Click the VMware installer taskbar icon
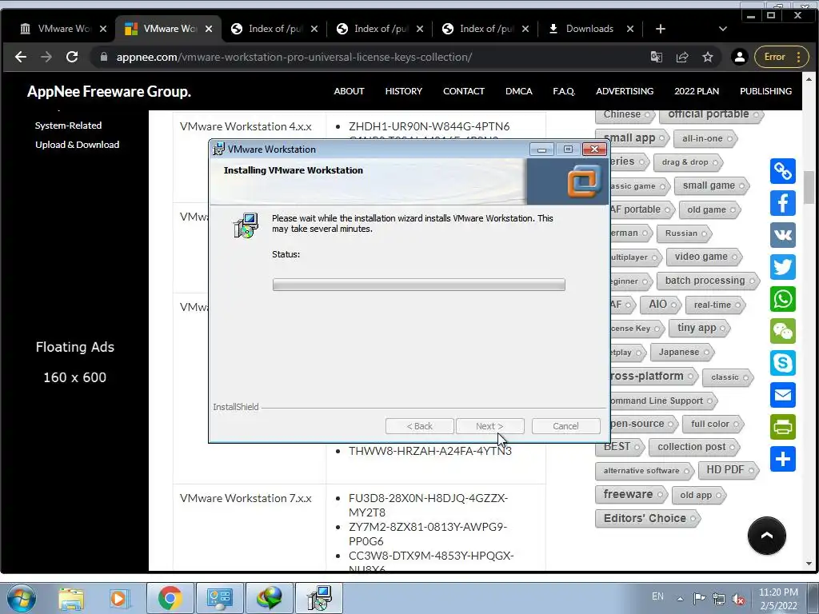The width and height of the screenshot is (819, 614). click(319, 598)
